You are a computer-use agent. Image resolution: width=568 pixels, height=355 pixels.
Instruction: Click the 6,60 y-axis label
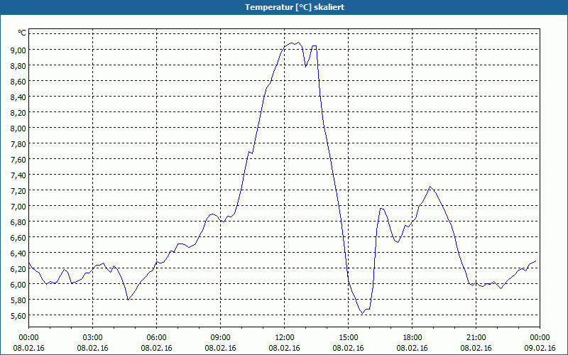coord(18,238)
